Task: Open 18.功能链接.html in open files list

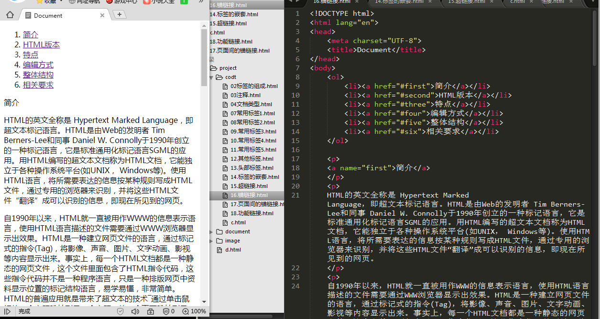Action: (x=231, y=41)
